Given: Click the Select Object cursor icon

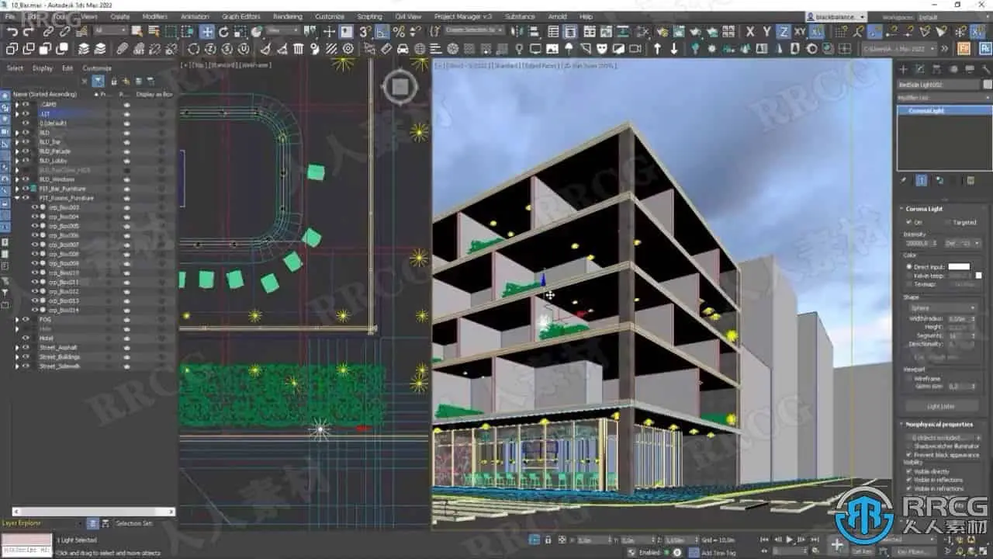Looking at the screenshot, I should coord(137,32).
